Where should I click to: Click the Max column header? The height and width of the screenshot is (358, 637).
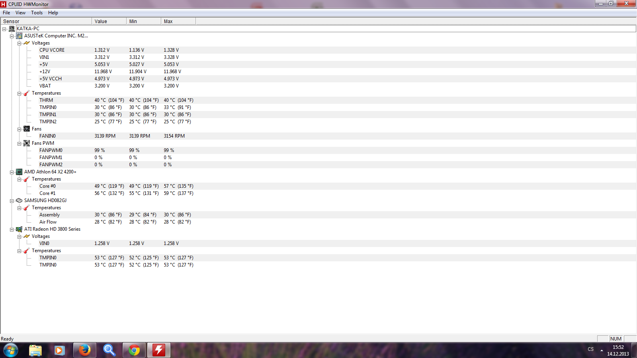[178, 21]
